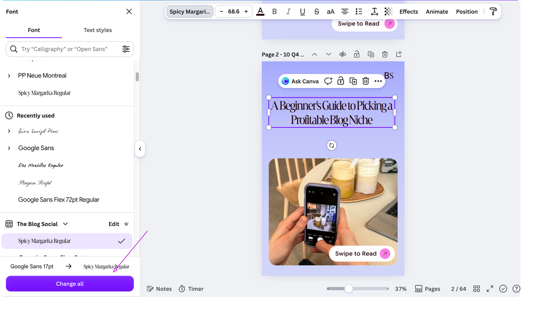Toggle bold formatting
Image resolution: width=548 pixels, height=324 pixels.
point(274,11)
